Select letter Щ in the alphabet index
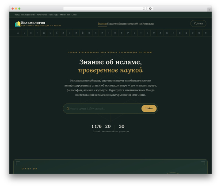Viewport: 221px width, 187px height. [x=187, y=33]
